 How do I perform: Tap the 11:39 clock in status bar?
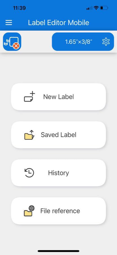tap(19, 8)
